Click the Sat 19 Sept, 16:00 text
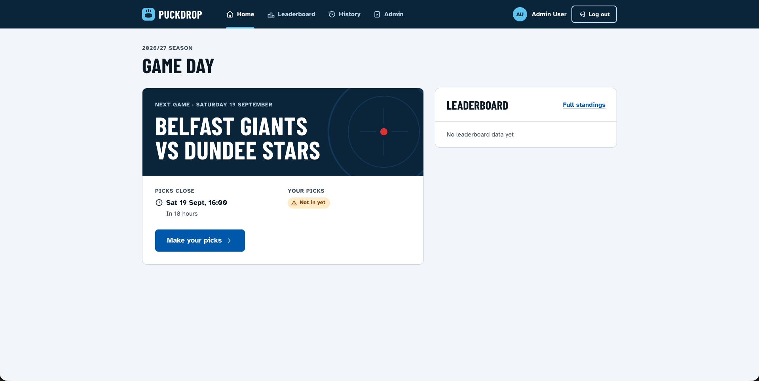 click(197, 203)
